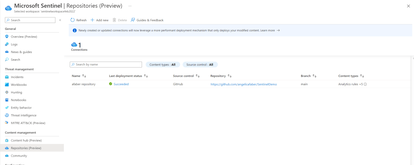The width and height of the screenshot is (414, 165).
Task: Open Workbooks from the sidebar
Action: [x=19, y=85]
